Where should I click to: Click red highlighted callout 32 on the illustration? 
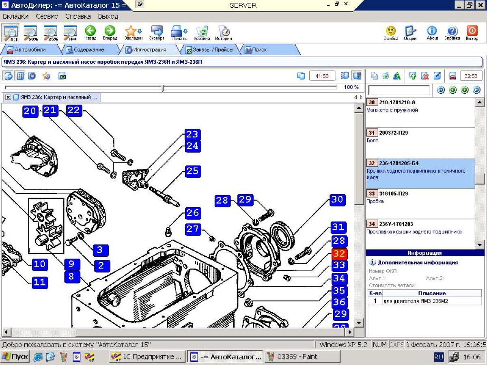point(339,254)
